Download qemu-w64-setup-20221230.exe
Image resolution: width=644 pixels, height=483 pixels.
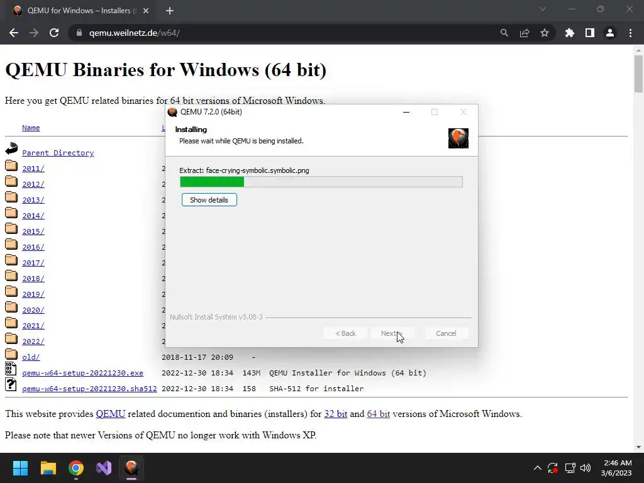82,373
